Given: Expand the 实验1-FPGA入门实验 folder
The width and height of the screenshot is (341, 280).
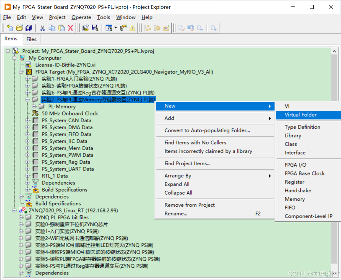Looking at the screenshot, I should (x=28, y=79).
